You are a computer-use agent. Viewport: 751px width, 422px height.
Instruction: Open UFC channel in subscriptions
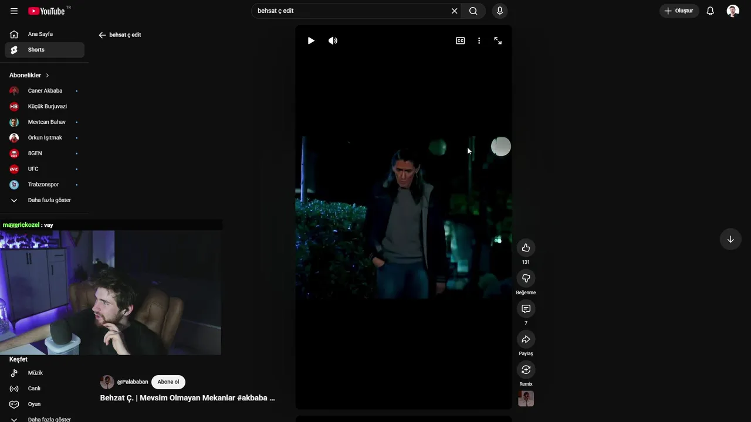[x=45, y=169]
